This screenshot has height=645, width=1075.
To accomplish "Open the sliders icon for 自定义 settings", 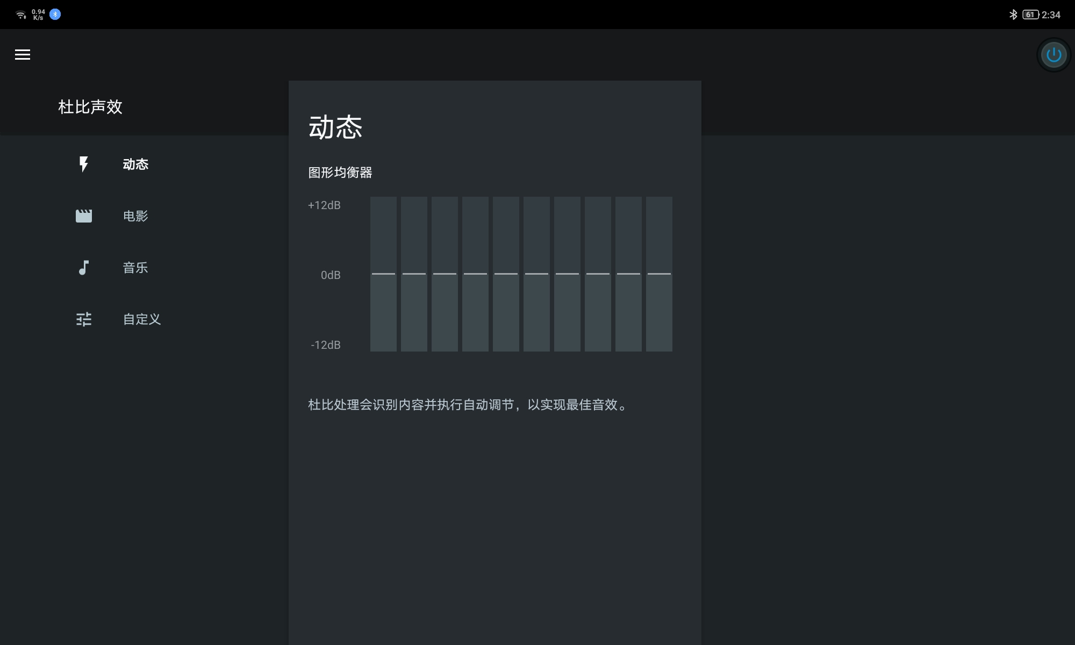I will [x=84, y=319].
